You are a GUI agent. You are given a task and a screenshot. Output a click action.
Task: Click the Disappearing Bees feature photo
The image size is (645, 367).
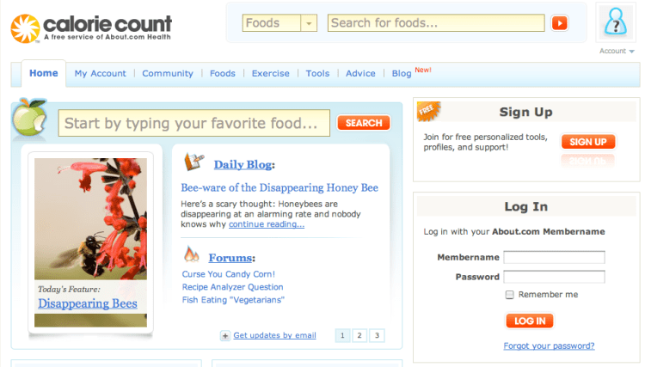[90, 219]
